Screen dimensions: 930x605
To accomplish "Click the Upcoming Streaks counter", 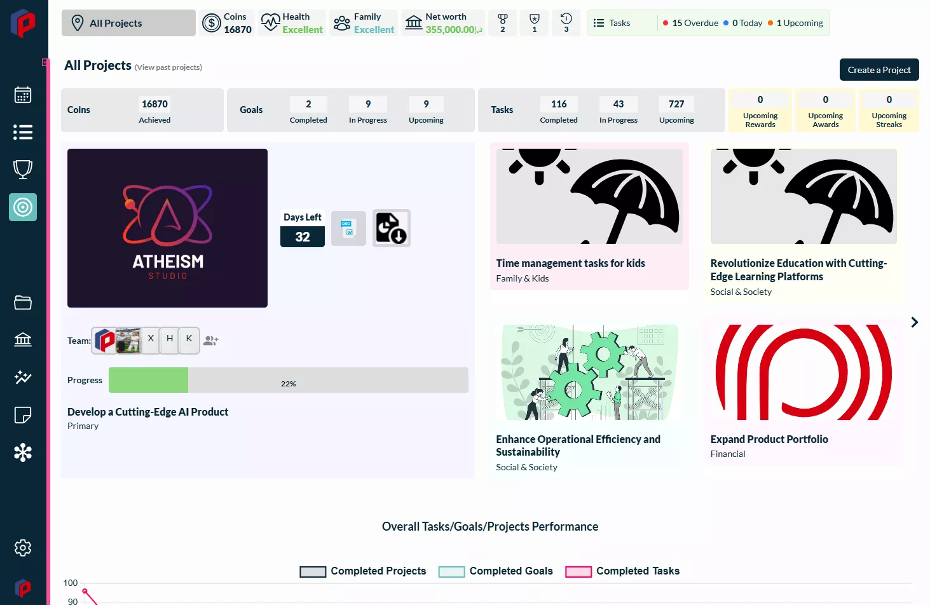I will coord(889,111).
